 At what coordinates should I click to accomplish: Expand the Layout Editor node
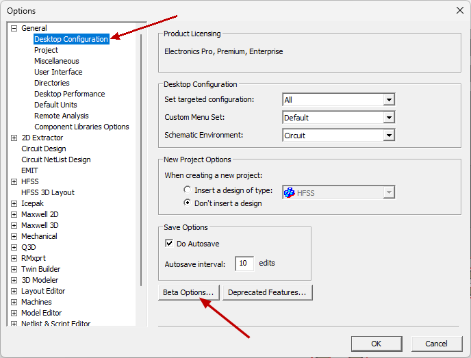tap(14, 292)
